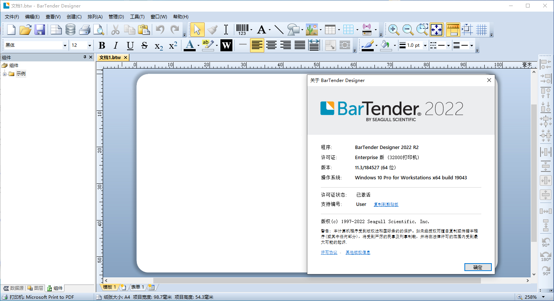The width and height of the screenshot is (554, 301).
Task: Enable center text alignment
Action: [271, 45]
